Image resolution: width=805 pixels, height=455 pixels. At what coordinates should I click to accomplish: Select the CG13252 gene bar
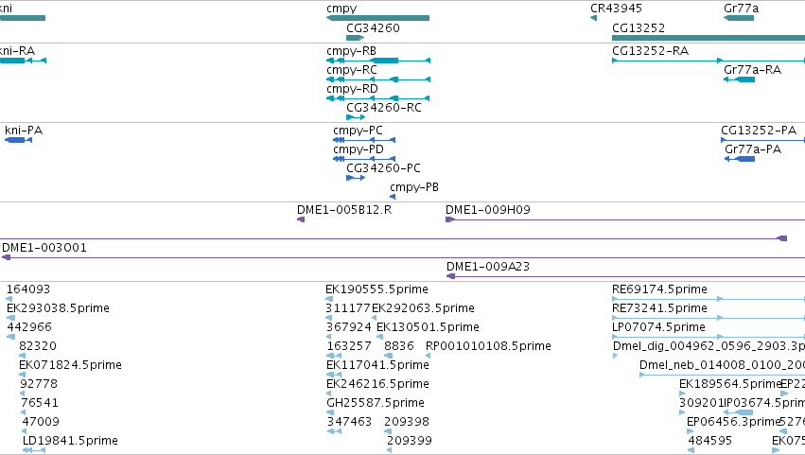coord(709,38)
